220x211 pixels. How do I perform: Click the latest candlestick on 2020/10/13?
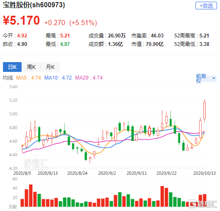pos(204,111)
